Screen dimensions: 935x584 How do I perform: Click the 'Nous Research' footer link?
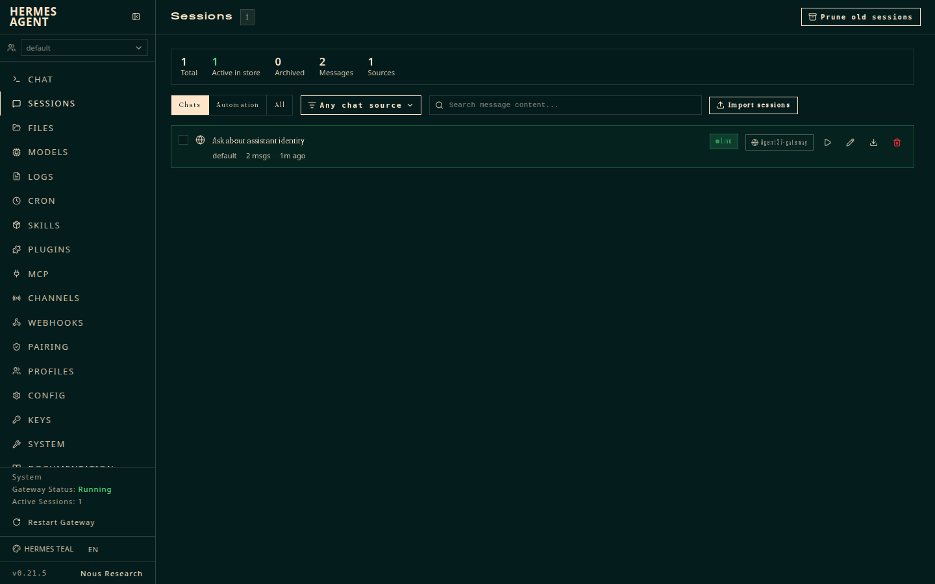(x=112, y=574)
